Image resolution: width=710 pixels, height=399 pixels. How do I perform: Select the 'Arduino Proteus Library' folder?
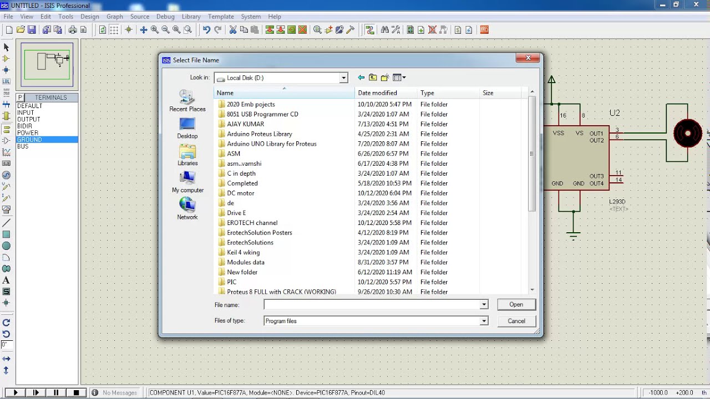click(259, 134)
